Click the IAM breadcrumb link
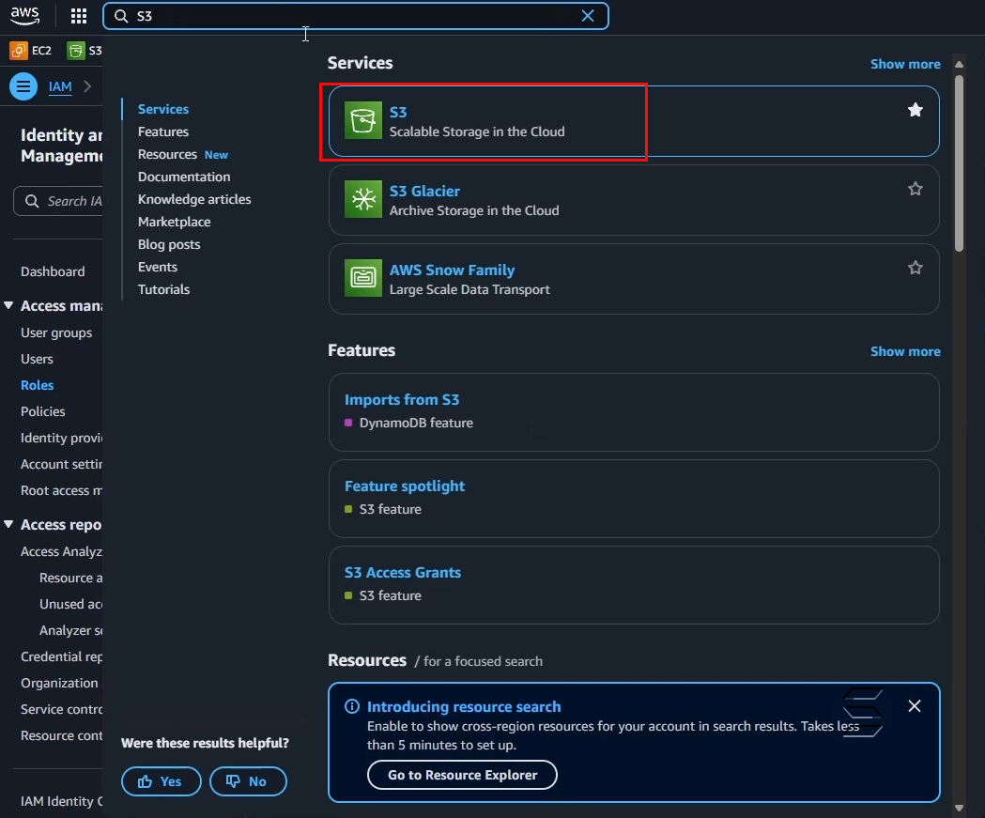 [x=60, y=86]
